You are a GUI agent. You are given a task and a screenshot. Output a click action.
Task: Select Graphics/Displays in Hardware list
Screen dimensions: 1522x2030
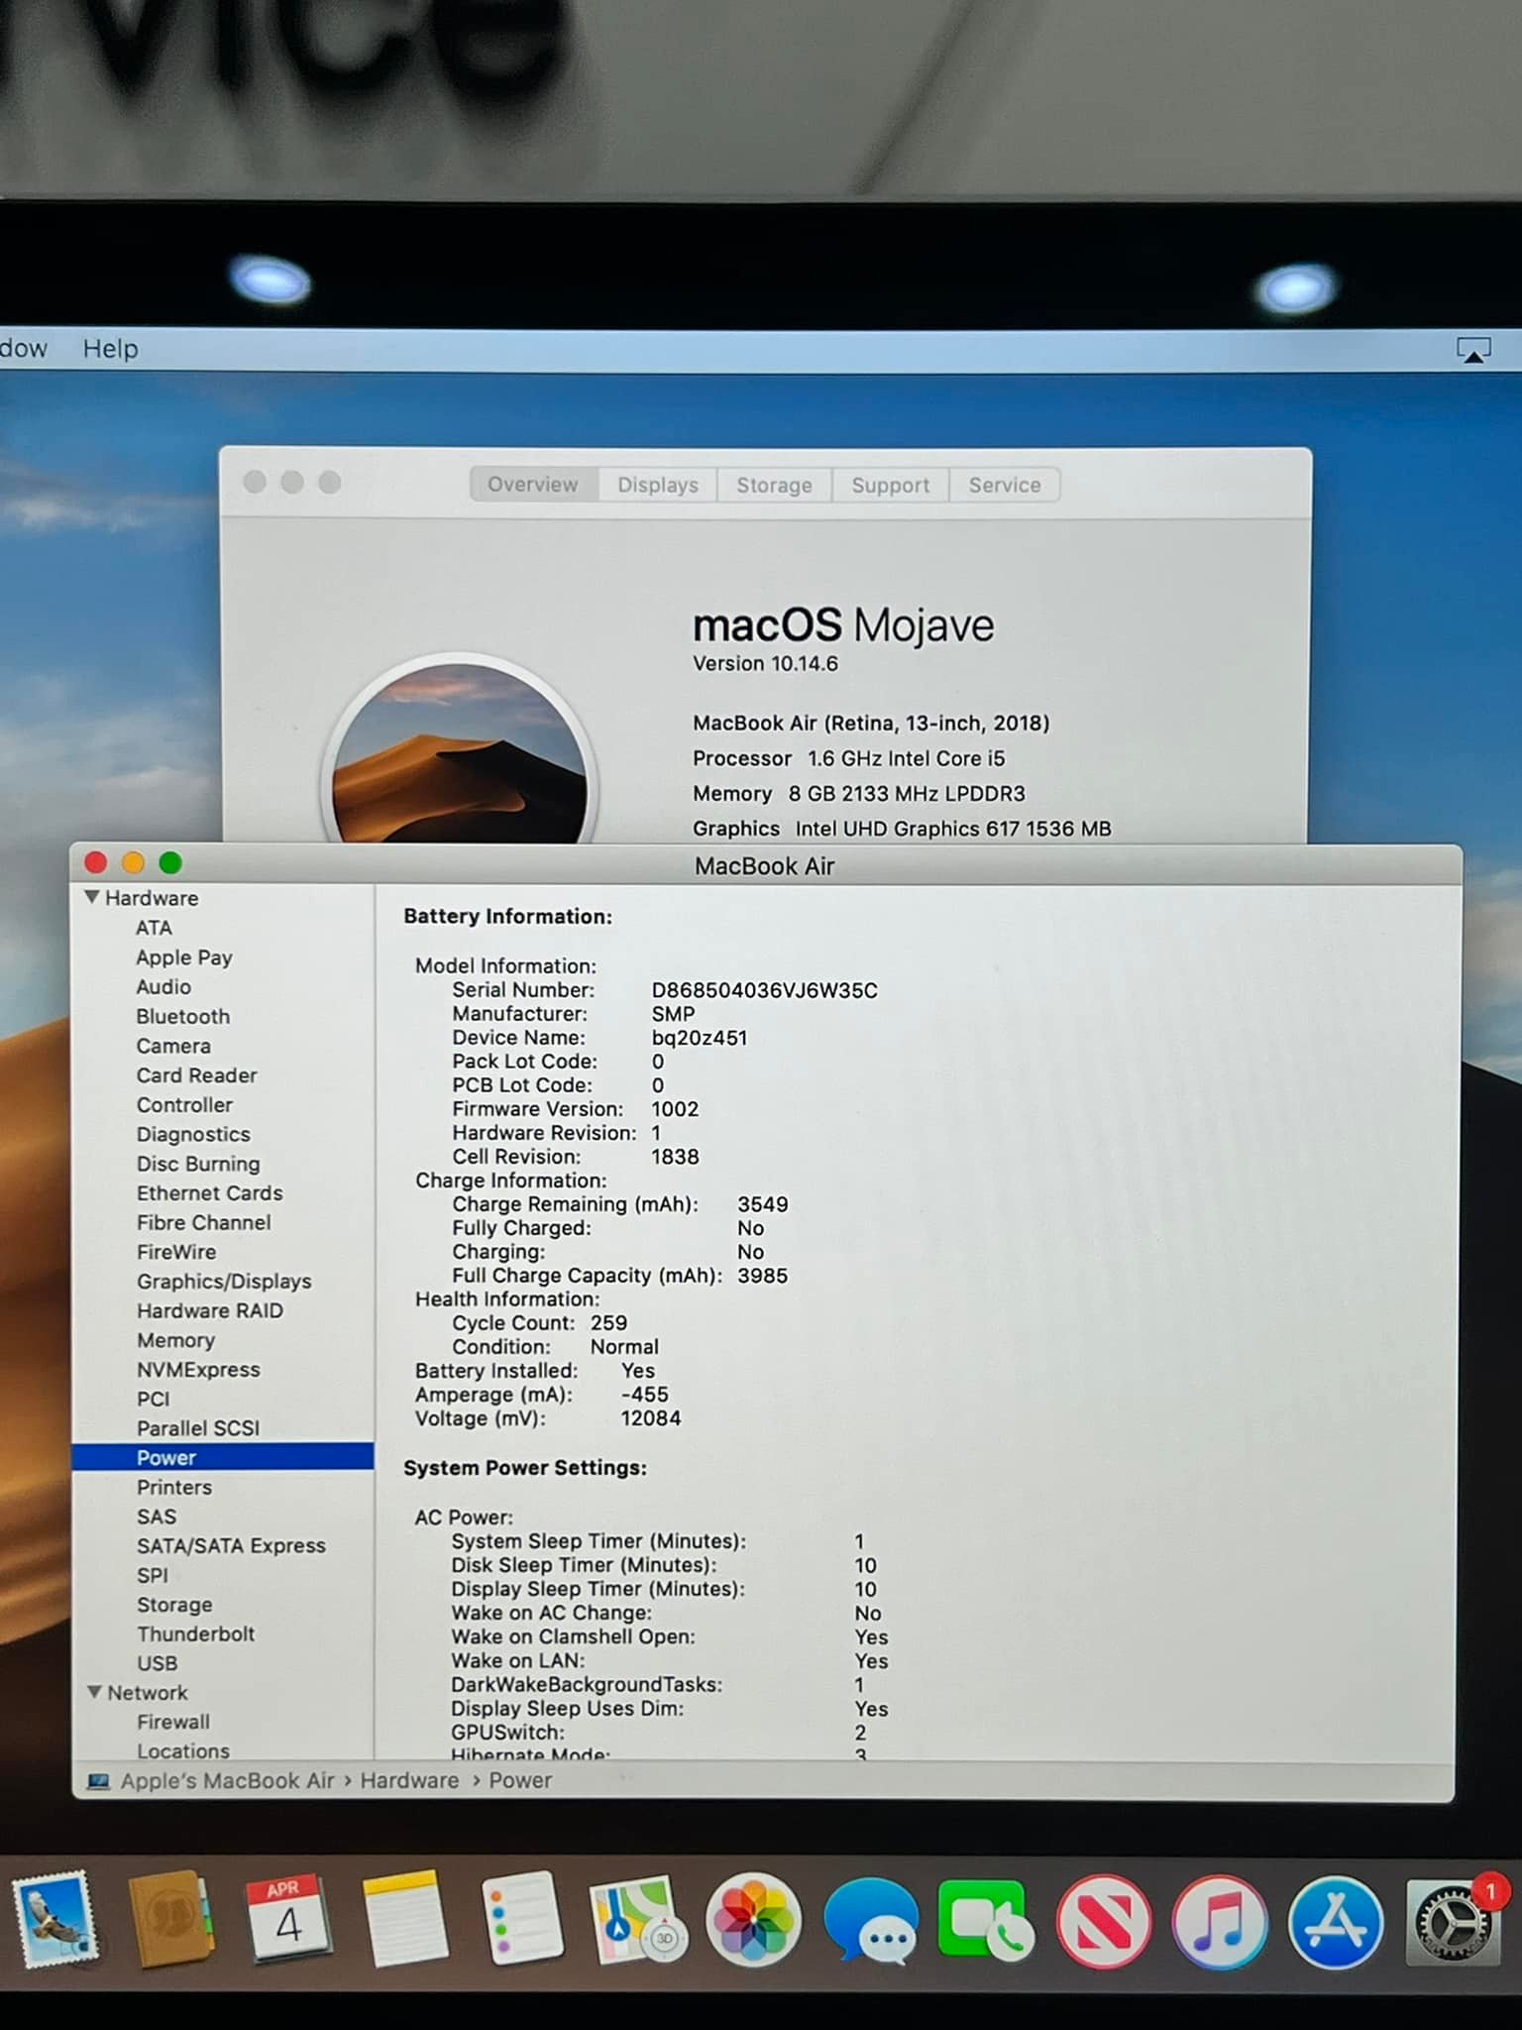(x=224, y=1281)
